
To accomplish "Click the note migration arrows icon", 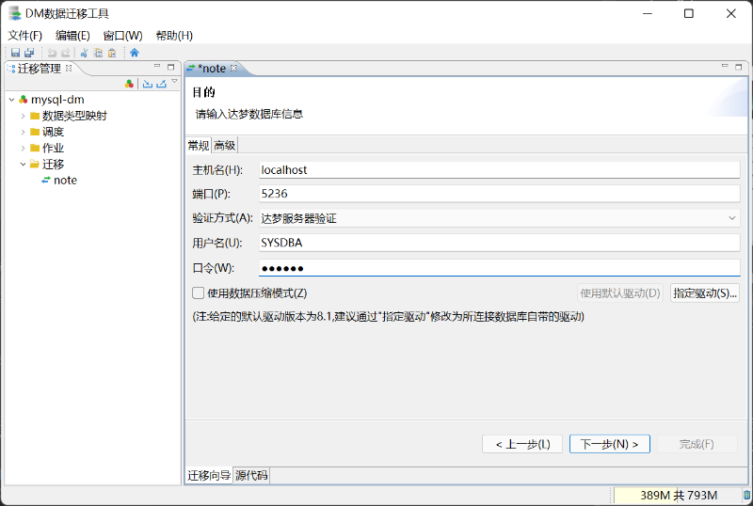I will pyautogui.click(x=46, y=181).
